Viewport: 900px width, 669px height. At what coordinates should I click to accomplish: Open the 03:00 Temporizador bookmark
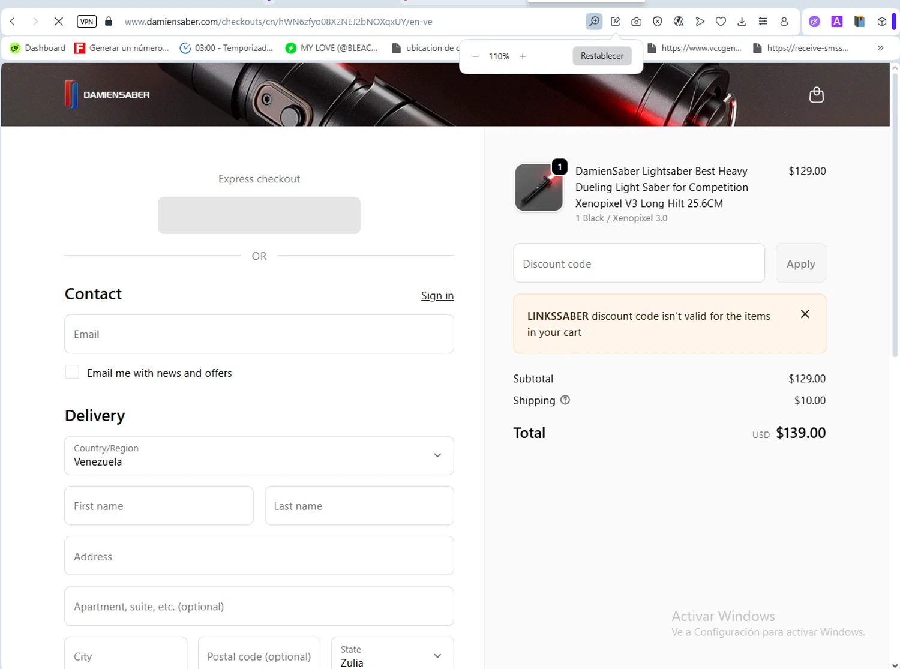click(x=226, y=48)
